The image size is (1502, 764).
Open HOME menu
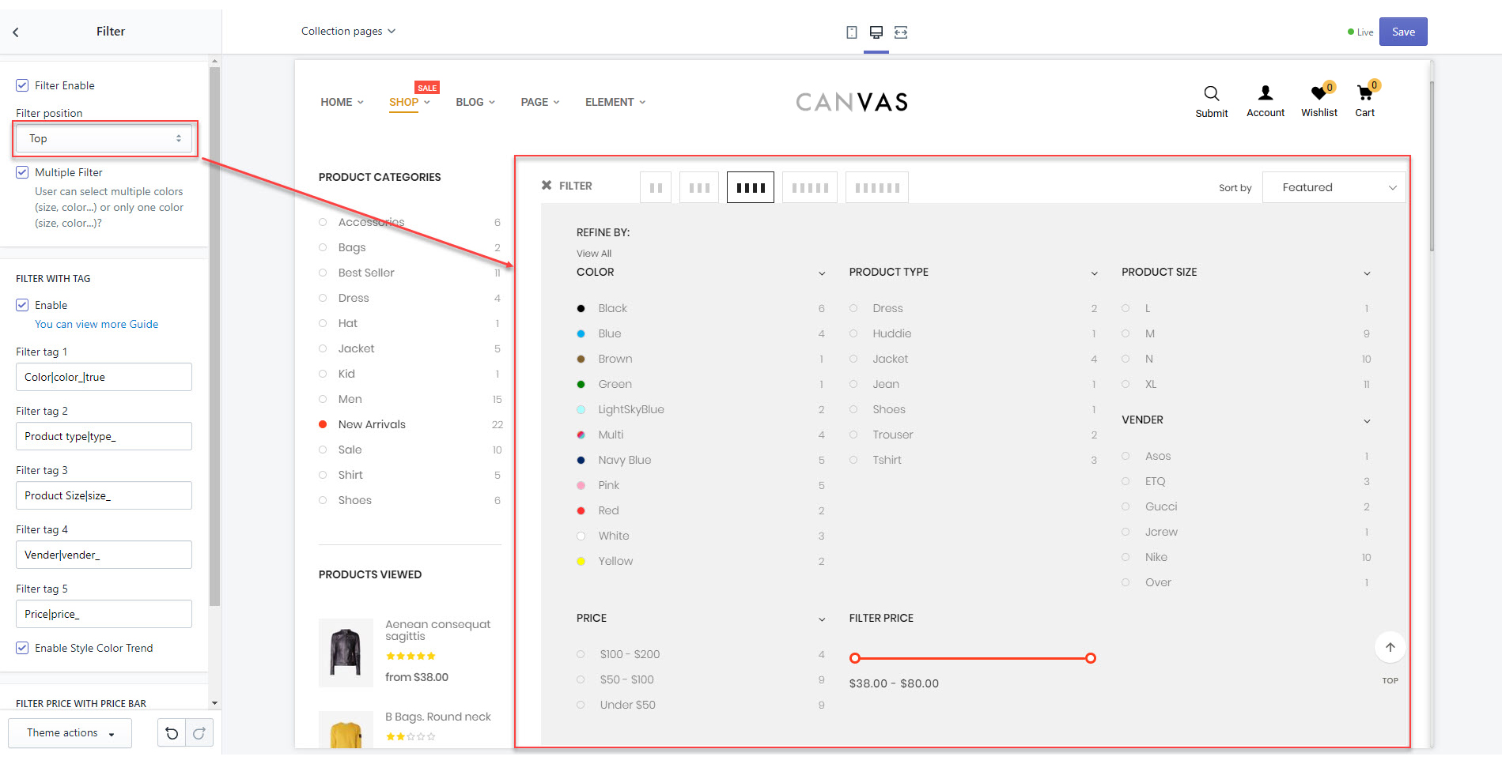[x=342, y=102]
